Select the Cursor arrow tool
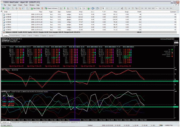This screenshot has height=127, width=180. tap(103, 8)
